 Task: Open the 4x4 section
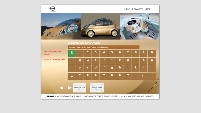point(123,96)
